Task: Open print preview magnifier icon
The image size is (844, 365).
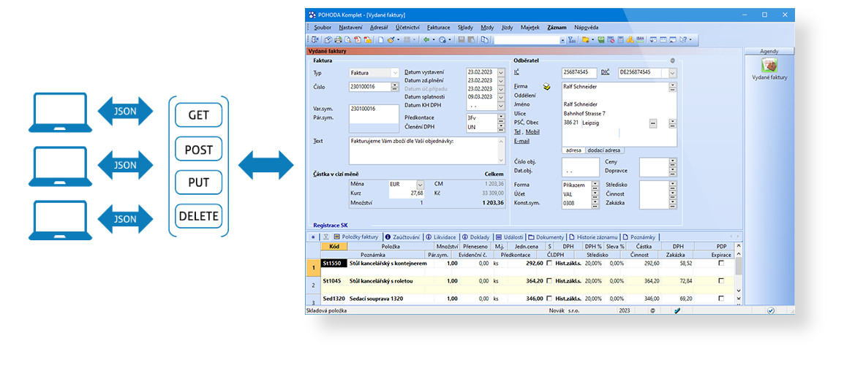Action: [348, 39]
